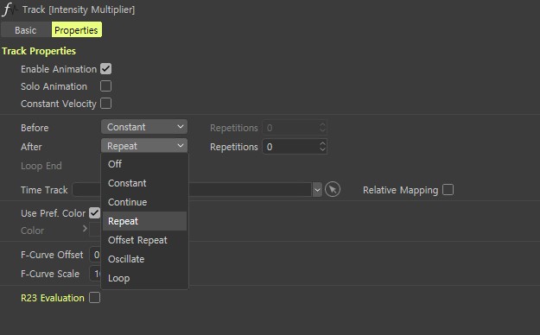Select Offset Repeat option
The height and width of the screenshot is (335, 540).
point(144,240)
